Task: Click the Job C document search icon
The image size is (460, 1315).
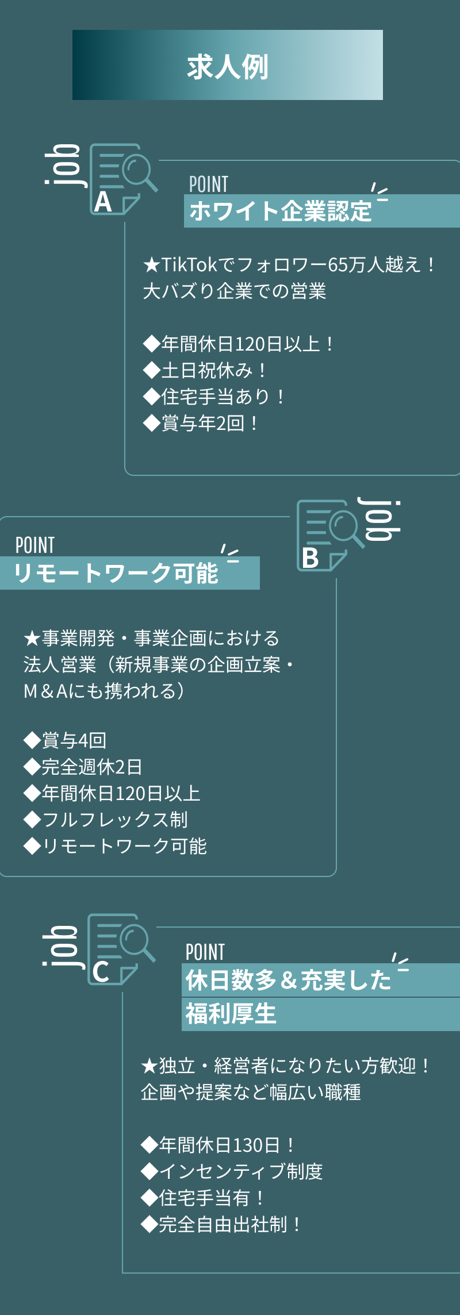Action: click(121, 949)
